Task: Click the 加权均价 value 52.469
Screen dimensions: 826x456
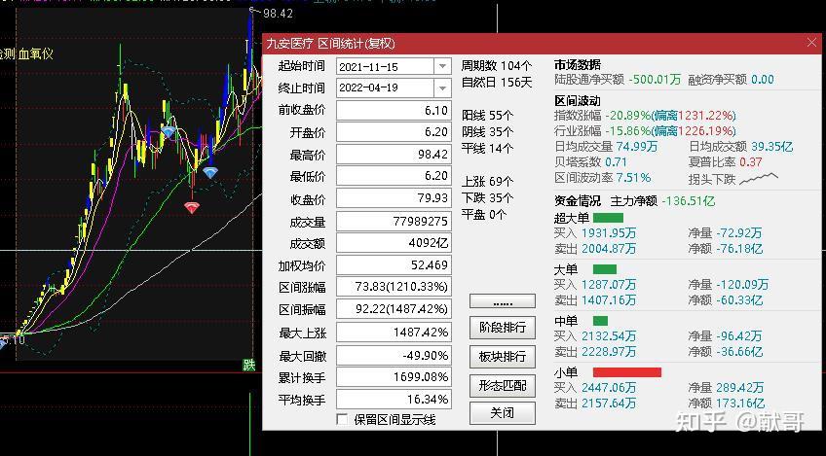Action: click(x=394, y=265)
